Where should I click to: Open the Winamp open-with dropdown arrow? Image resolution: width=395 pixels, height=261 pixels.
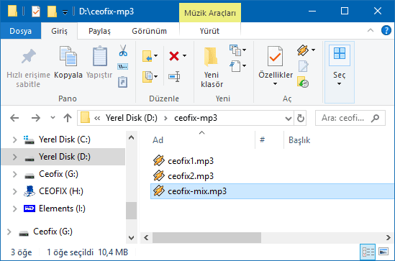pyautogui.click(x=313, y=50)
